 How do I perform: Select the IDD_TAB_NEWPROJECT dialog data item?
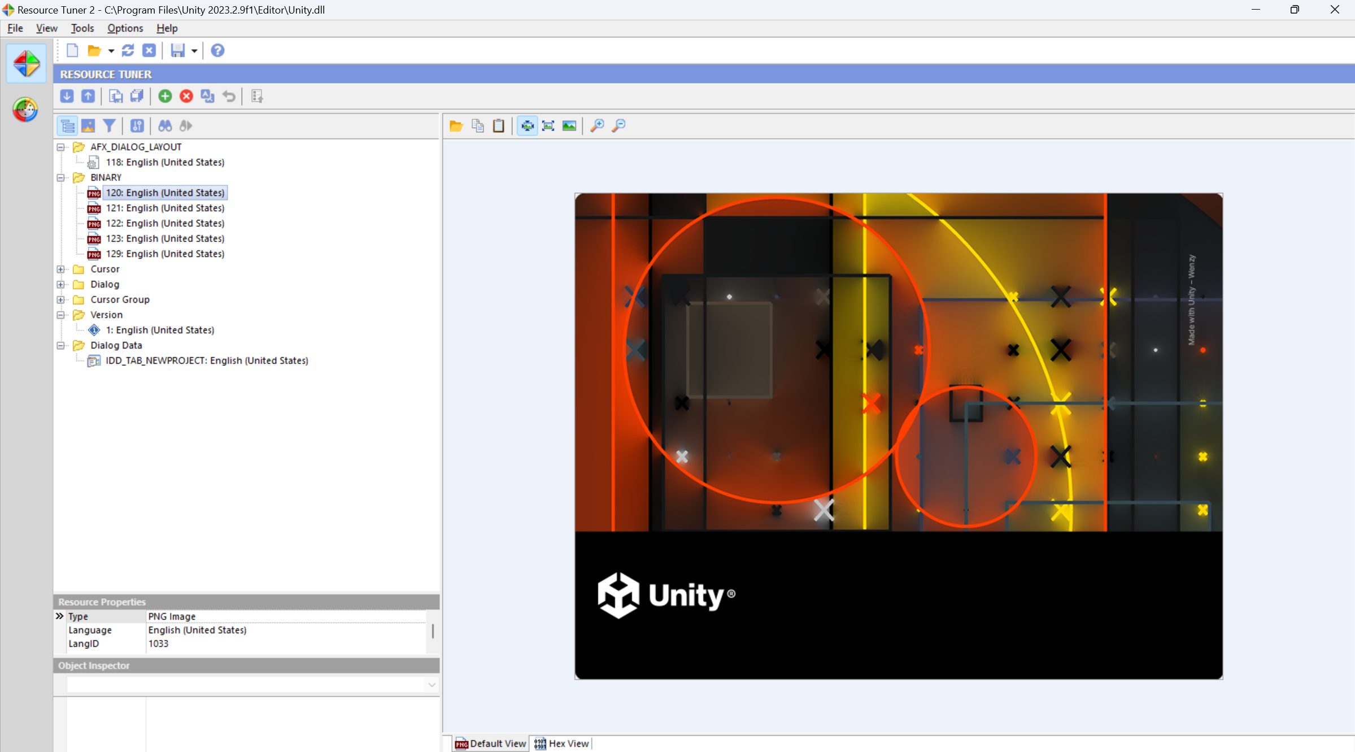click(207, 360)
